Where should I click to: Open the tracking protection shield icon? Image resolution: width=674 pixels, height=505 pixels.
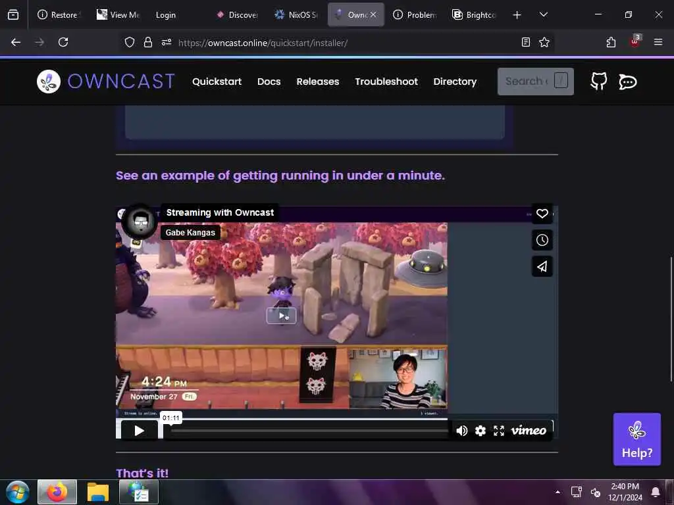(x=130, y=42)
